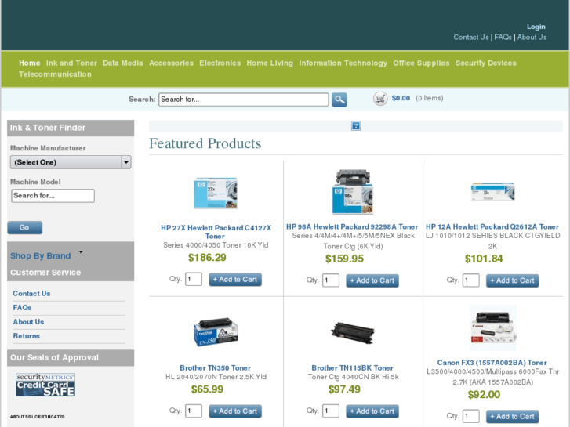The width and height of the screenshot is (570, 427).
Task: Open the Accessories menu
Action: pos(171,63)
